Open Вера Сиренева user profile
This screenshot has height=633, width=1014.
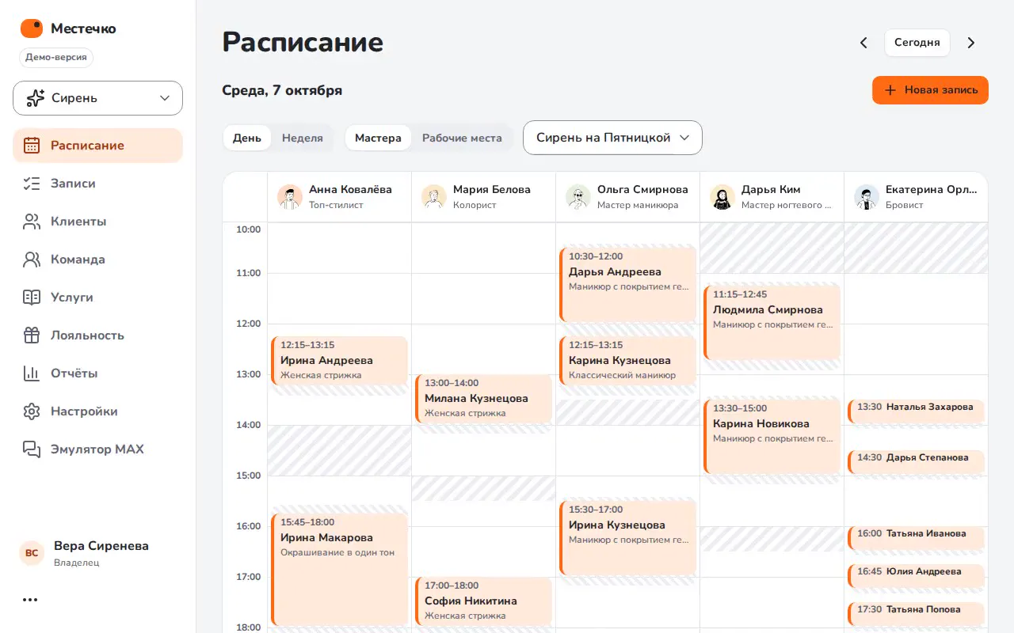tap(98, 553)
